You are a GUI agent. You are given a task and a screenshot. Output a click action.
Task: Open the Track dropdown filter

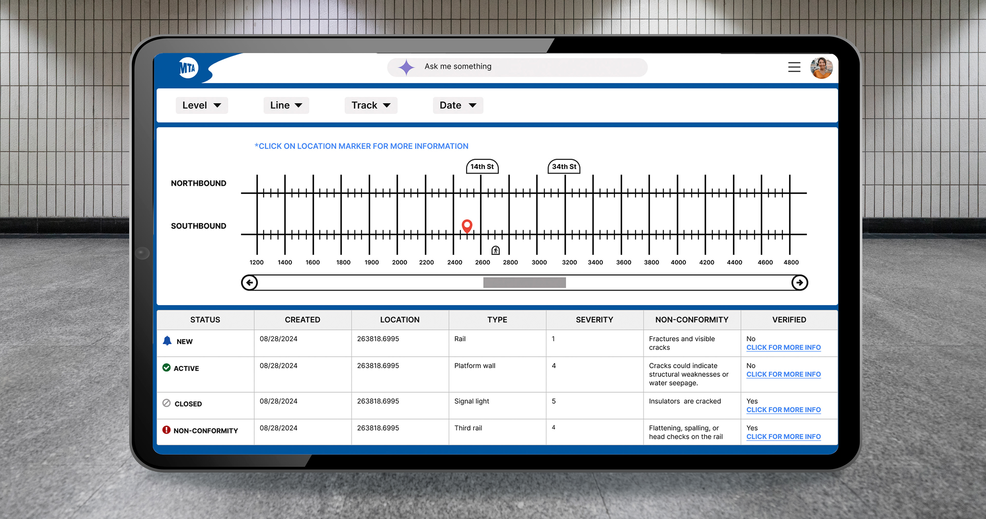tap(371, 105)
